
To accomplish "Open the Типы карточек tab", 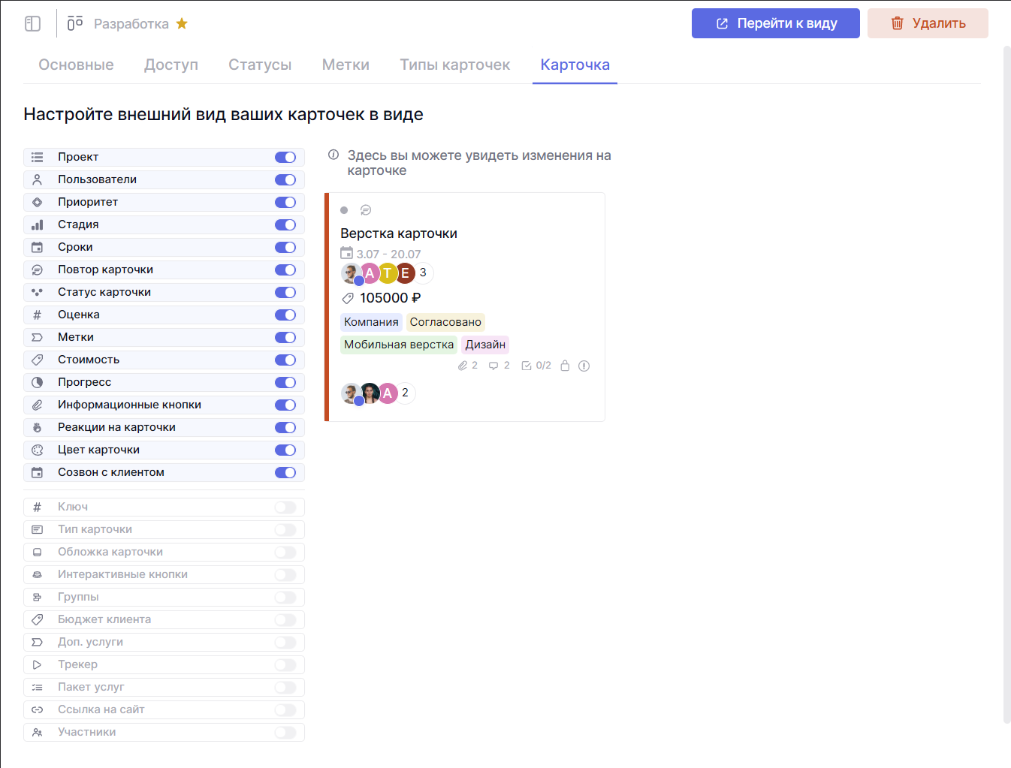I will pos(454,65).
